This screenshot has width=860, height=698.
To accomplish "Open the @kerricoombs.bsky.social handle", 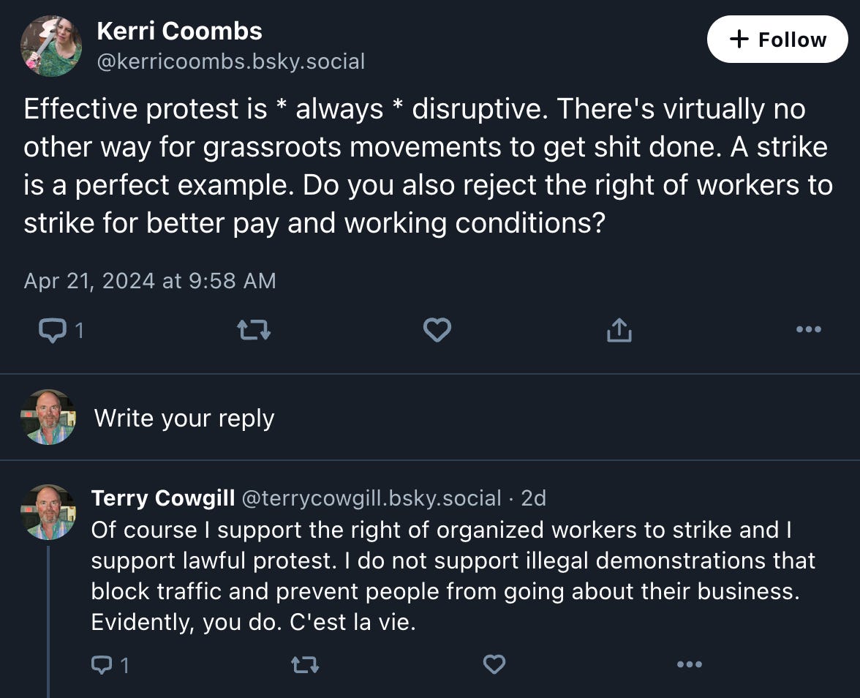I will tap(231, 61).
